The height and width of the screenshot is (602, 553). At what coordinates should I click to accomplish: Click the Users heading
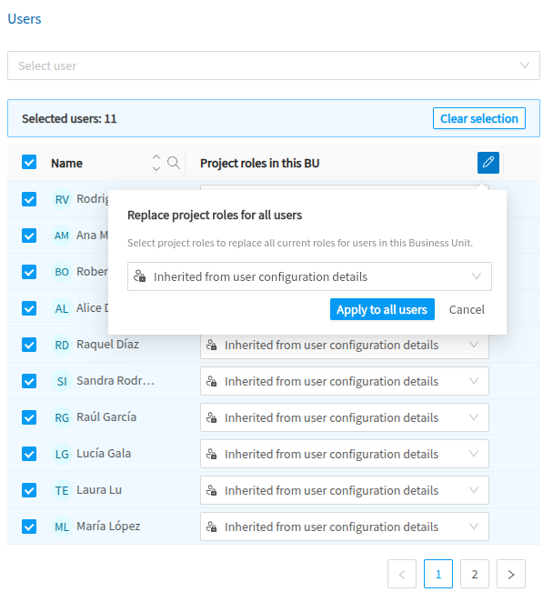25,19
